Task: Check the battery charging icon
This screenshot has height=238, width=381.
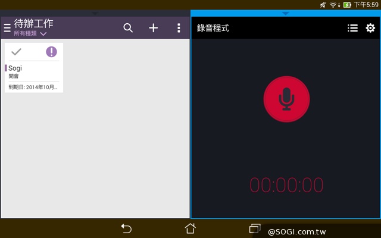Action: [347, 5]
